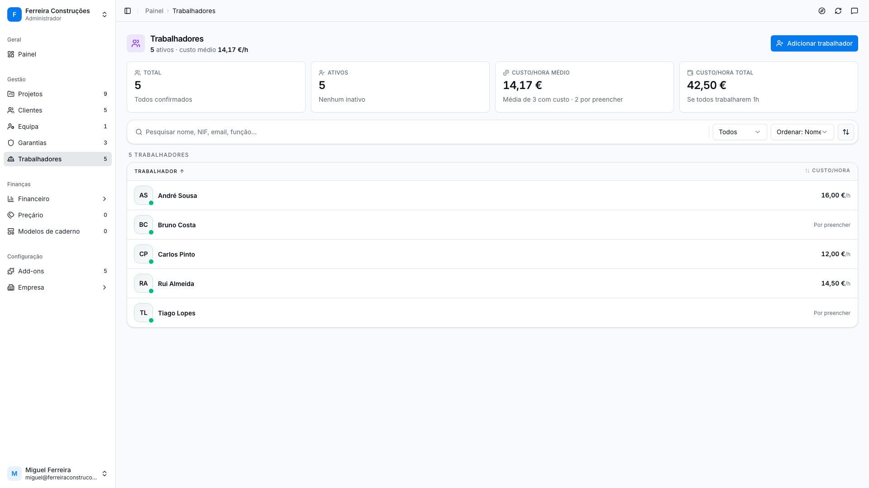
Task: Click the AS avatar for André Sousa
Action: pos(143,195)
